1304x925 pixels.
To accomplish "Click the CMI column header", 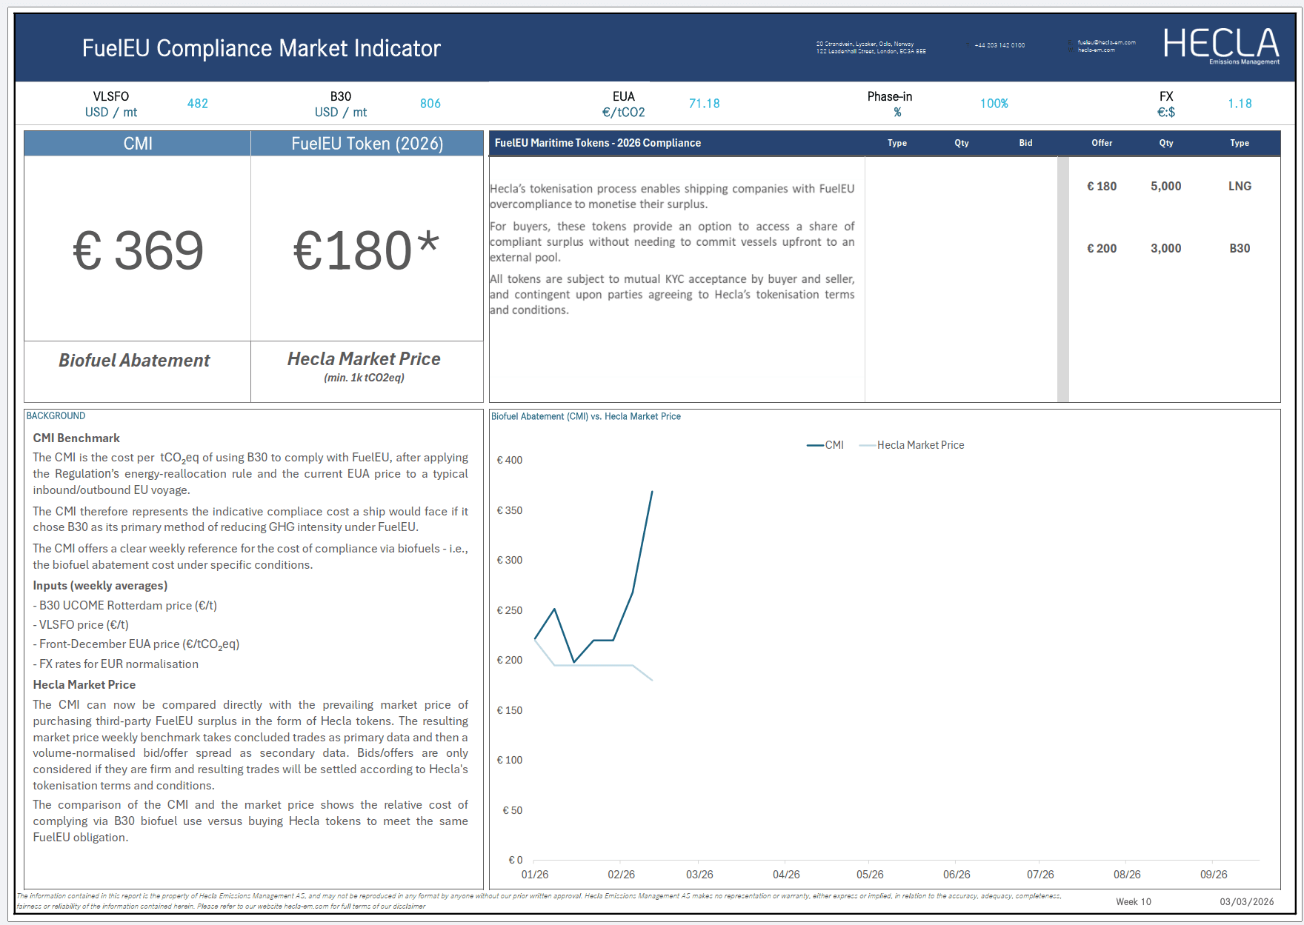I will click(x=138, y=144).
